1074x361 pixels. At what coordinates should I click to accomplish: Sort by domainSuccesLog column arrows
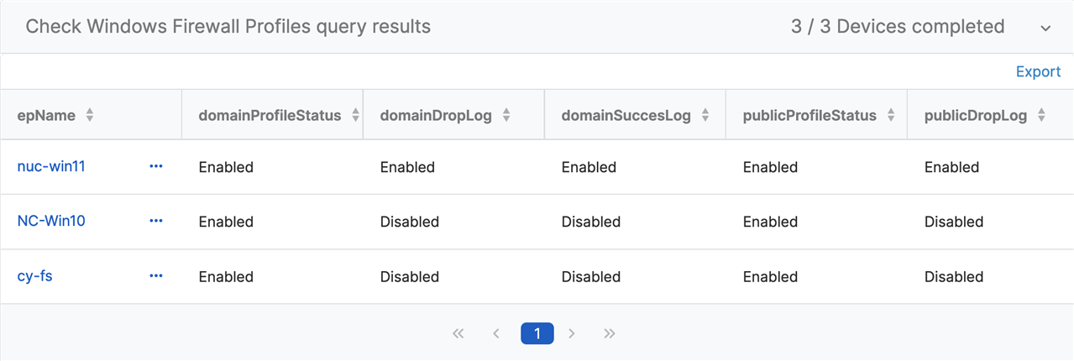click(x=705, y=116)
